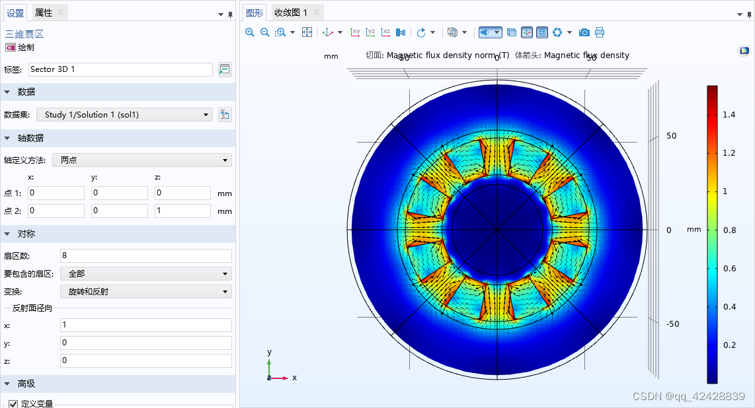Switch to the xz view

385,32
